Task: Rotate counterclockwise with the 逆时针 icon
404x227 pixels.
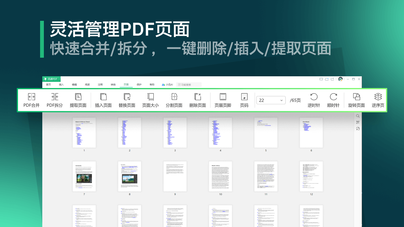Action: coord(314,100)
